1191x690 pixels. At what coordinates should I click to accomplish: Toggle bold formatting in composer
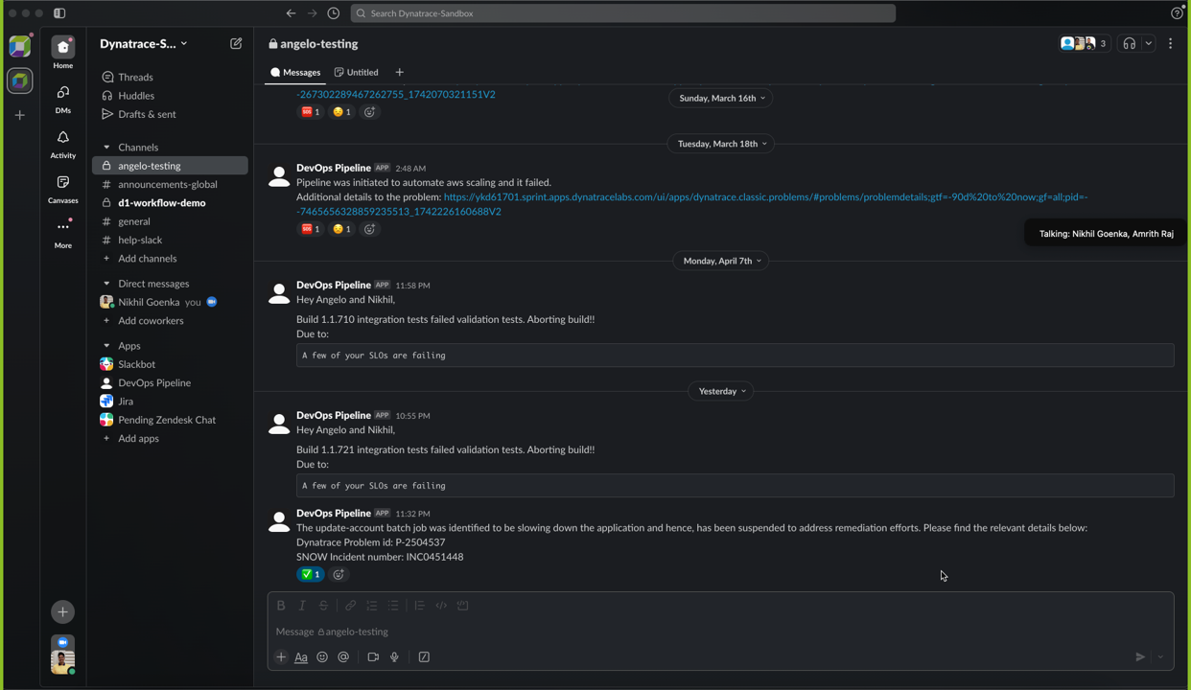coord(281,606)
